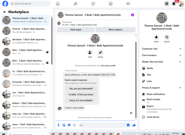This screenshot has height=135, width=185.
Task: Open the Friends icon in top bar
Action: pyautogui.click(x=75, y=4)
